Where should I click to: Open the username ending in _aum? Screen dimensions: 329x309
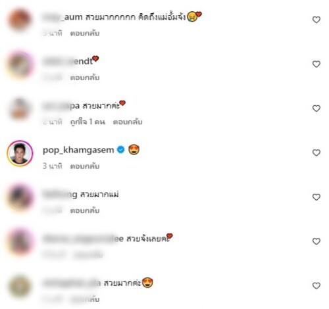click(x=63, y=17)
